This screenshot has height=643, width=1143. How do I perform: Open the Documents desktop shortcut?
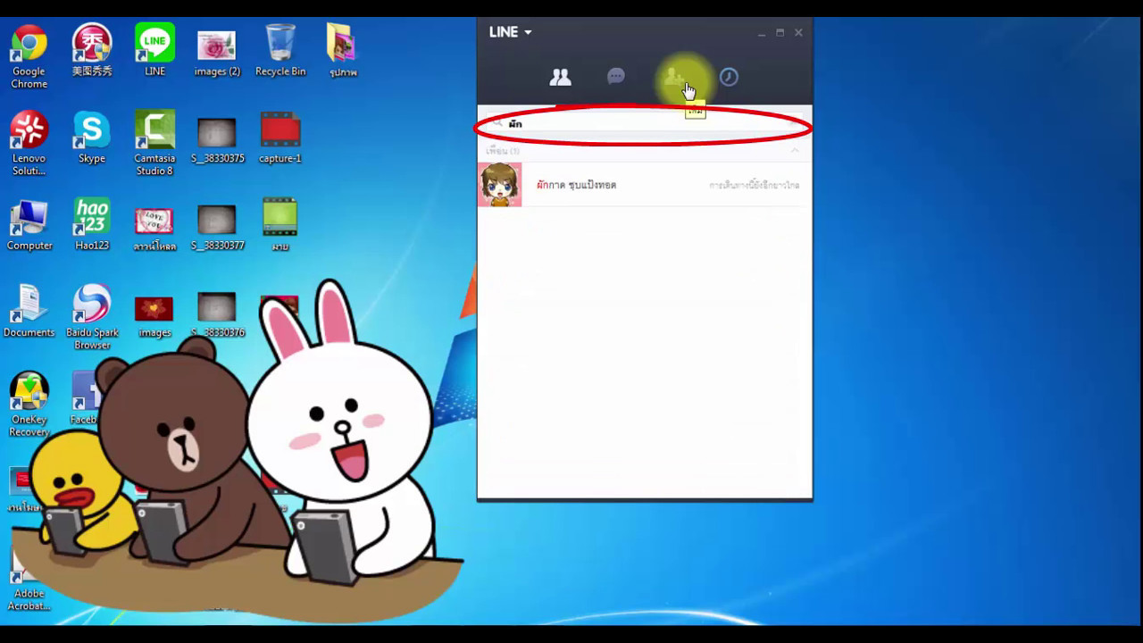click(29, 312)
